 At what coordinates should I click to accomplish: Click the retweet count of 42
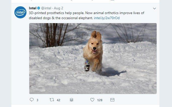[x=59, y=100]
